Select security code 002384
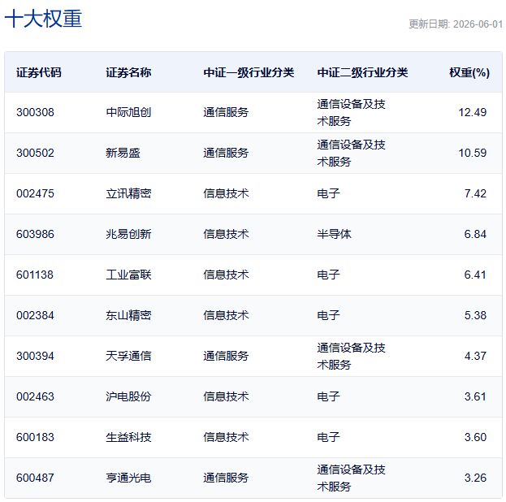506x502 pixels. pyautogui.click(x=35, y=315)
